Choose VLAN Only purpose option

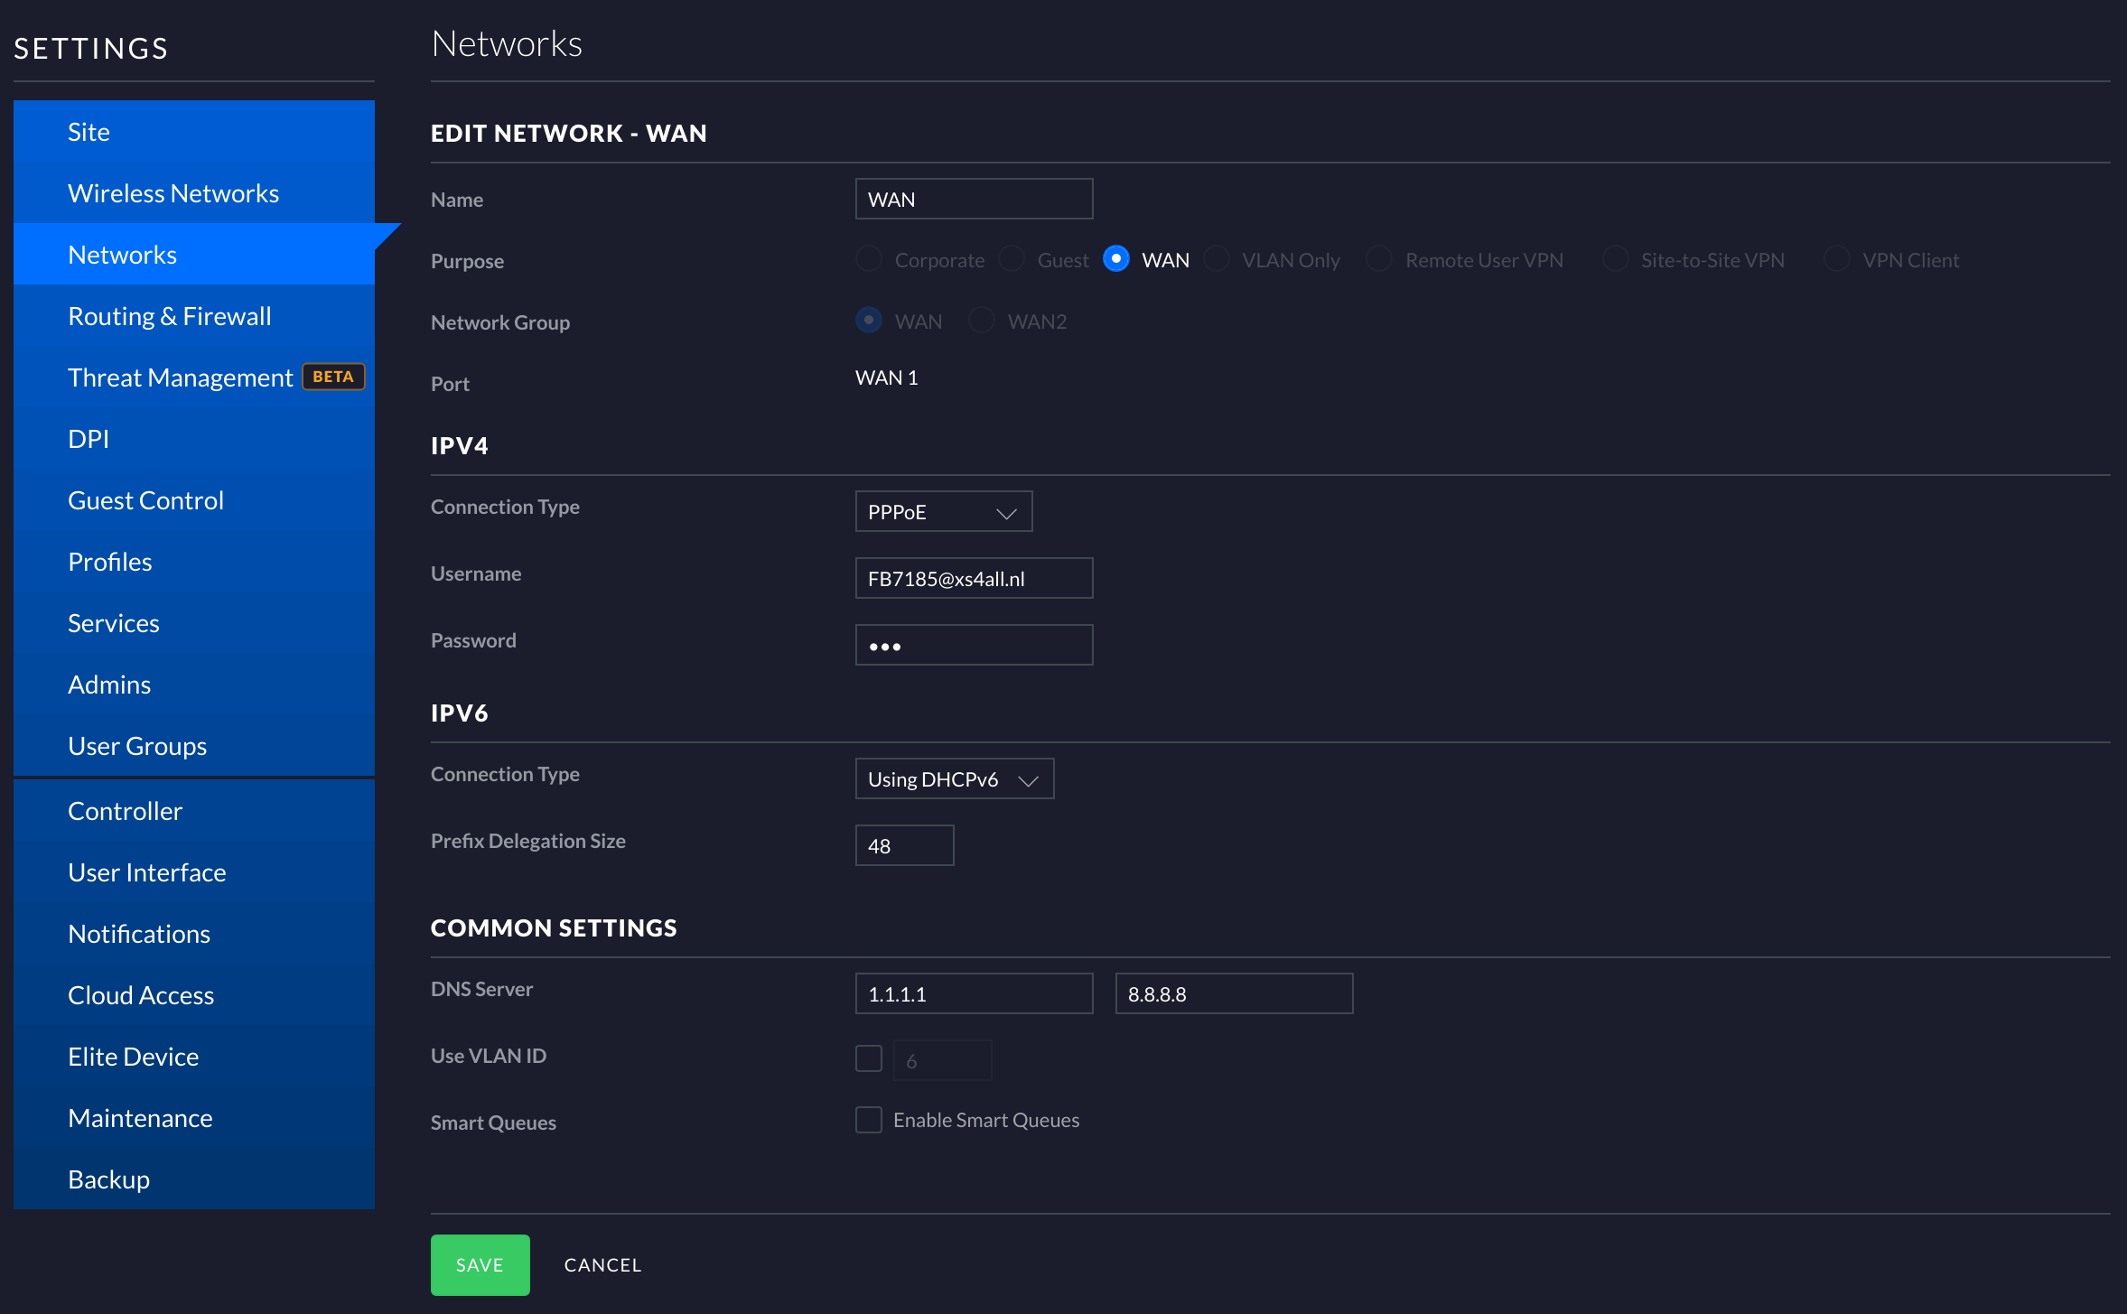tap(1217, 258)
